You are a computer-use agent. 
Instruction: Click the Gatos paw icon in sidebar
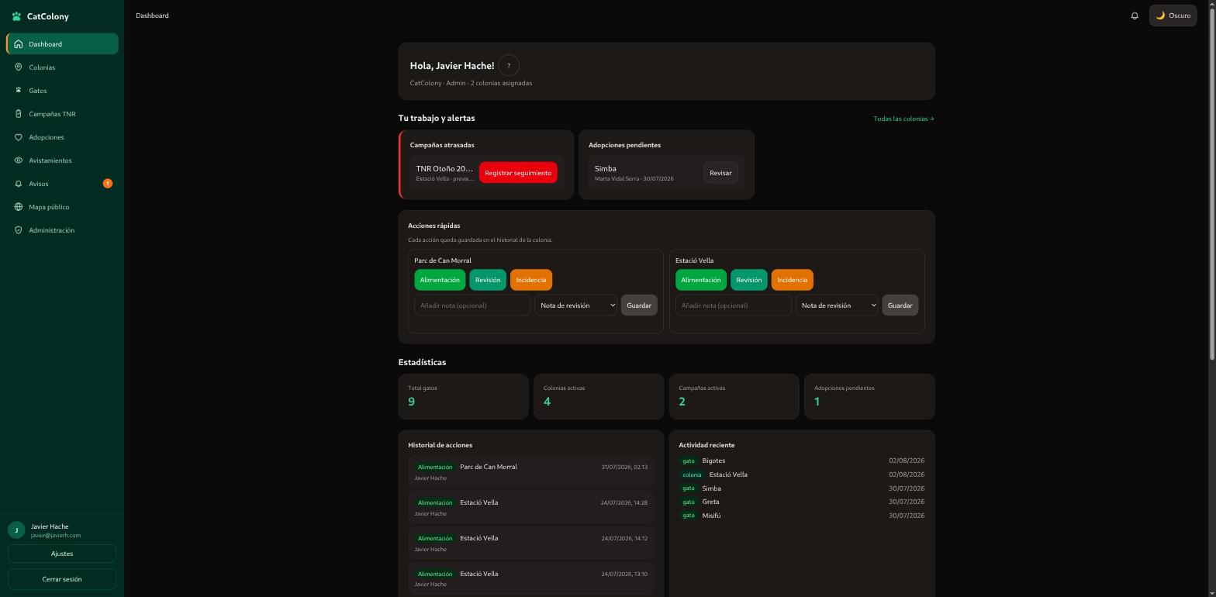[19, 91]
